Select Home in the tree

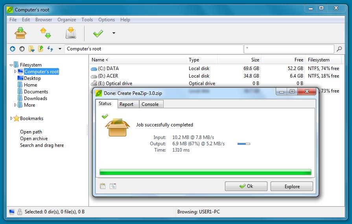(31, 85)
